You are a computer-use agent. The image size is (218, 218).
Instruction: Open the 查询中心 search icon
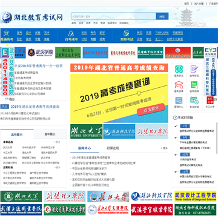[179, 101]
